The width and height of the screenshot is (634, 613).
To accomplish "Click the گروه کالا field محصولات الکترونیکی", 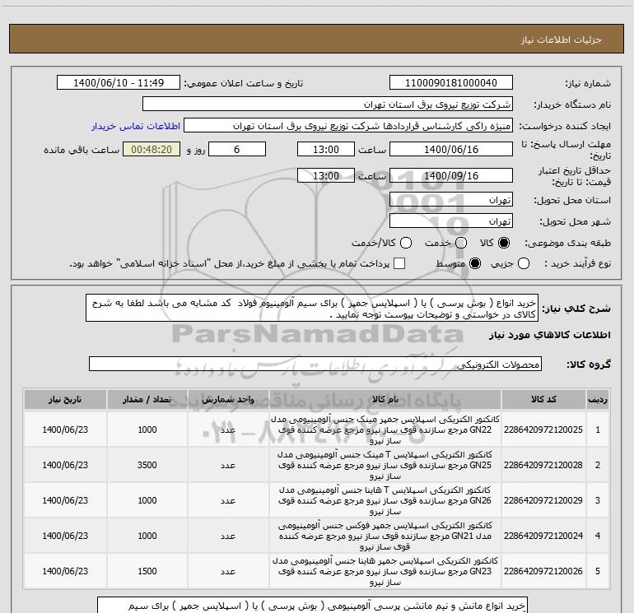I will click(315, 364).
